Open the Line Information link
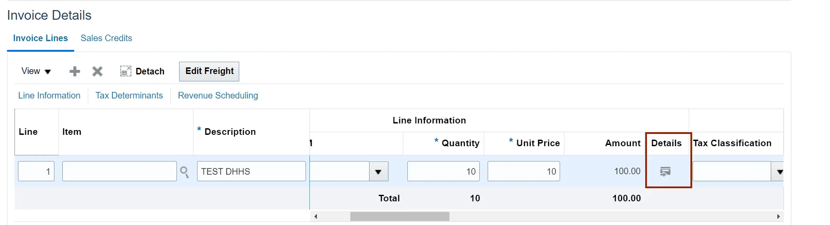 (x=49, y=95)
